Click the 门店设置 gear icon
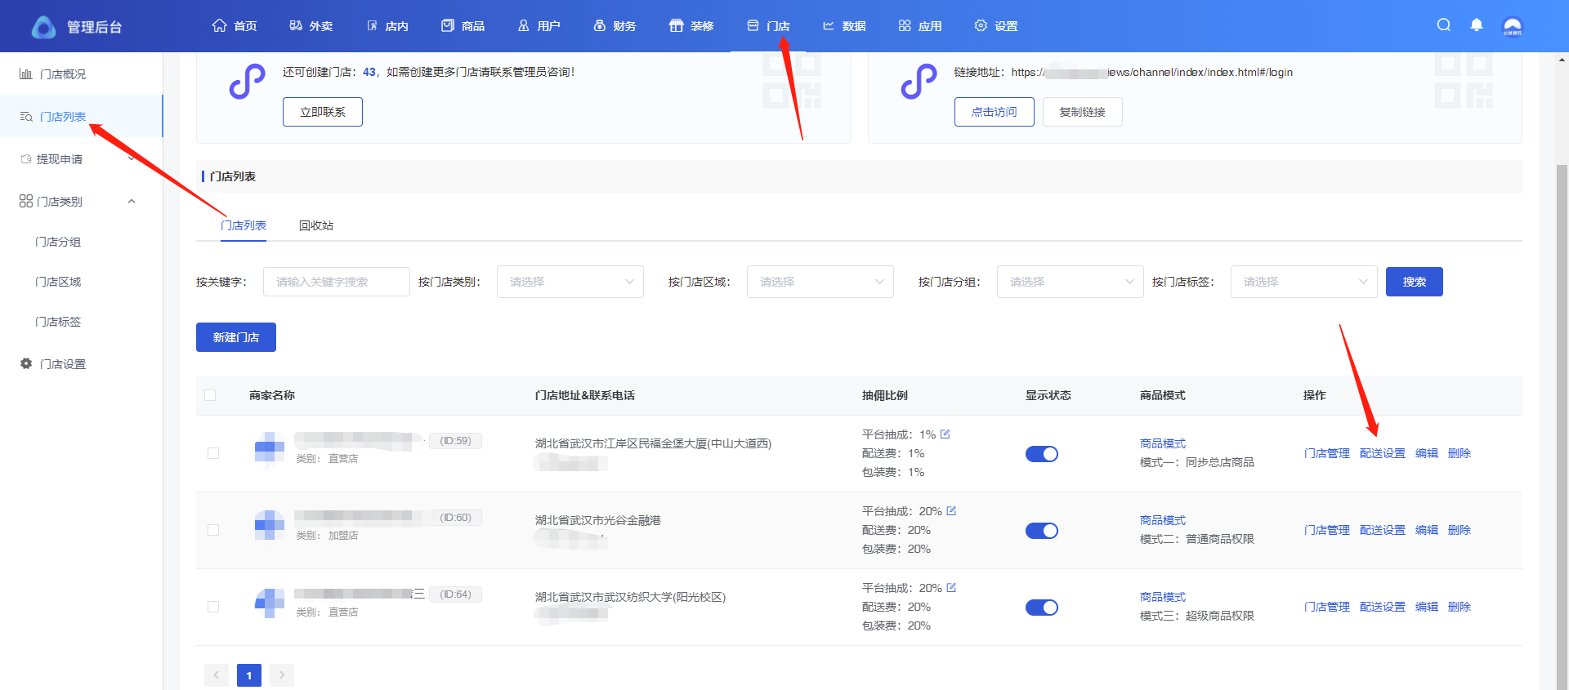 (x=26, y=364)
